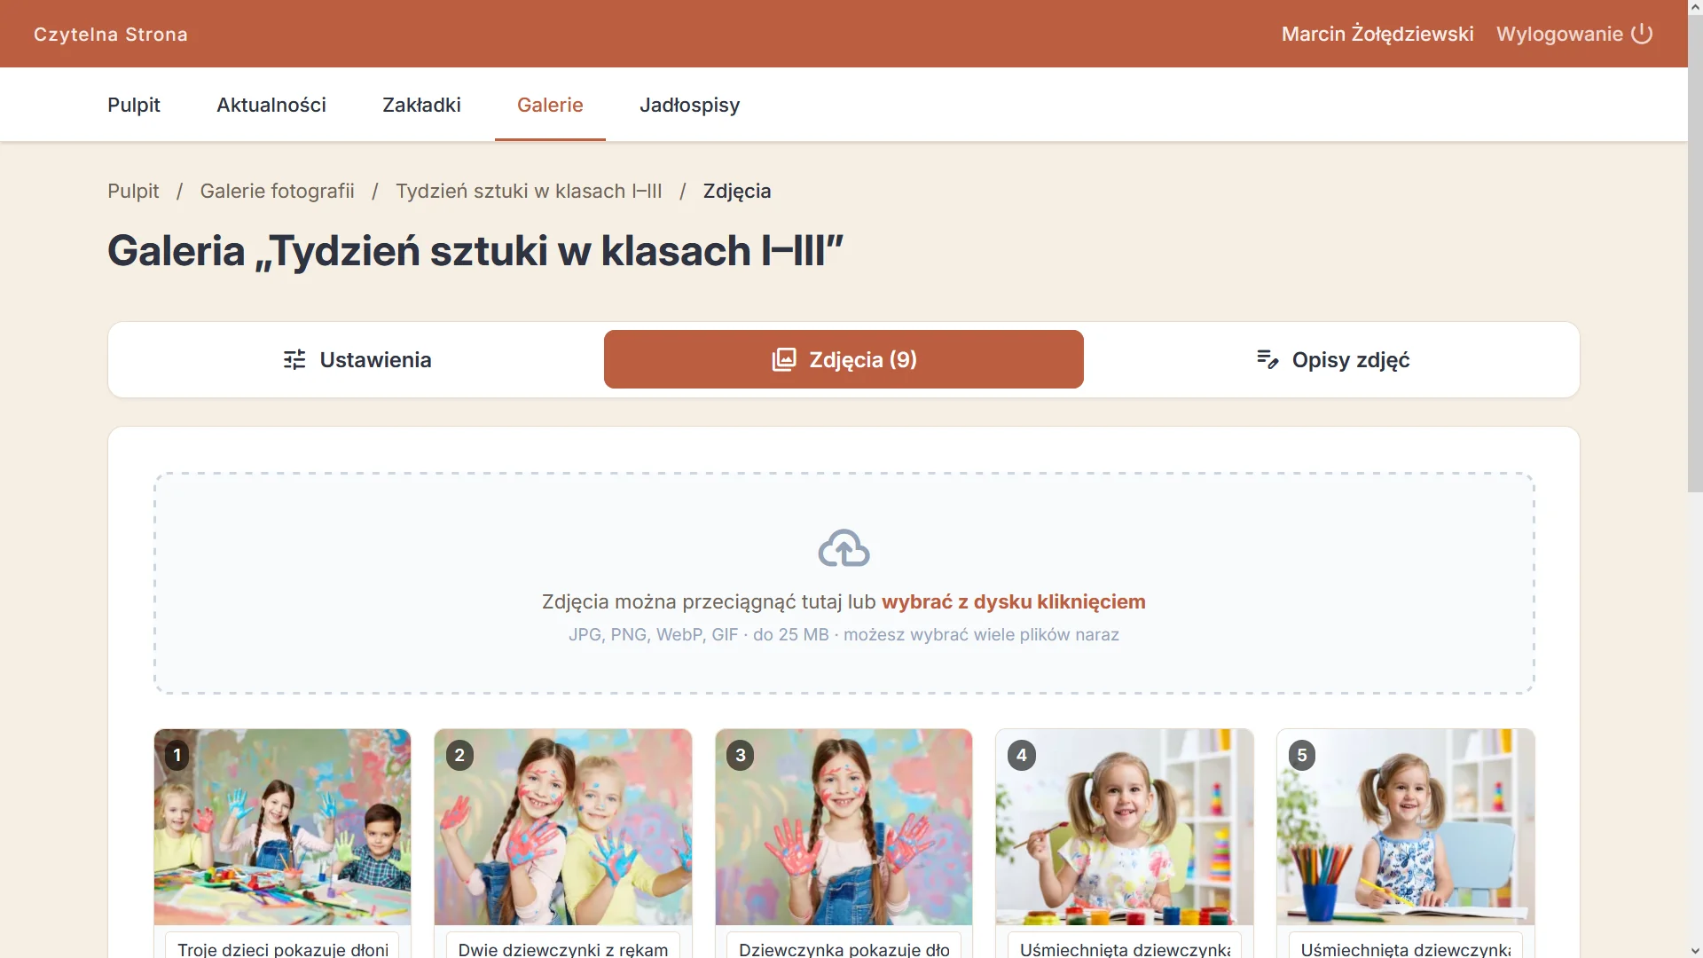Viewport: 1703px width, 958px height.
Task: Click the caption field 'Troje dzieci pokazuje dłoni'
Action: click(282, 946)
